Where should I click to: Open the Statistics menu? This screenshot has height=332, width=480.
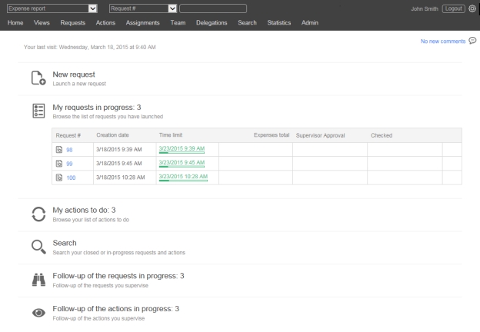pos(278,23)
